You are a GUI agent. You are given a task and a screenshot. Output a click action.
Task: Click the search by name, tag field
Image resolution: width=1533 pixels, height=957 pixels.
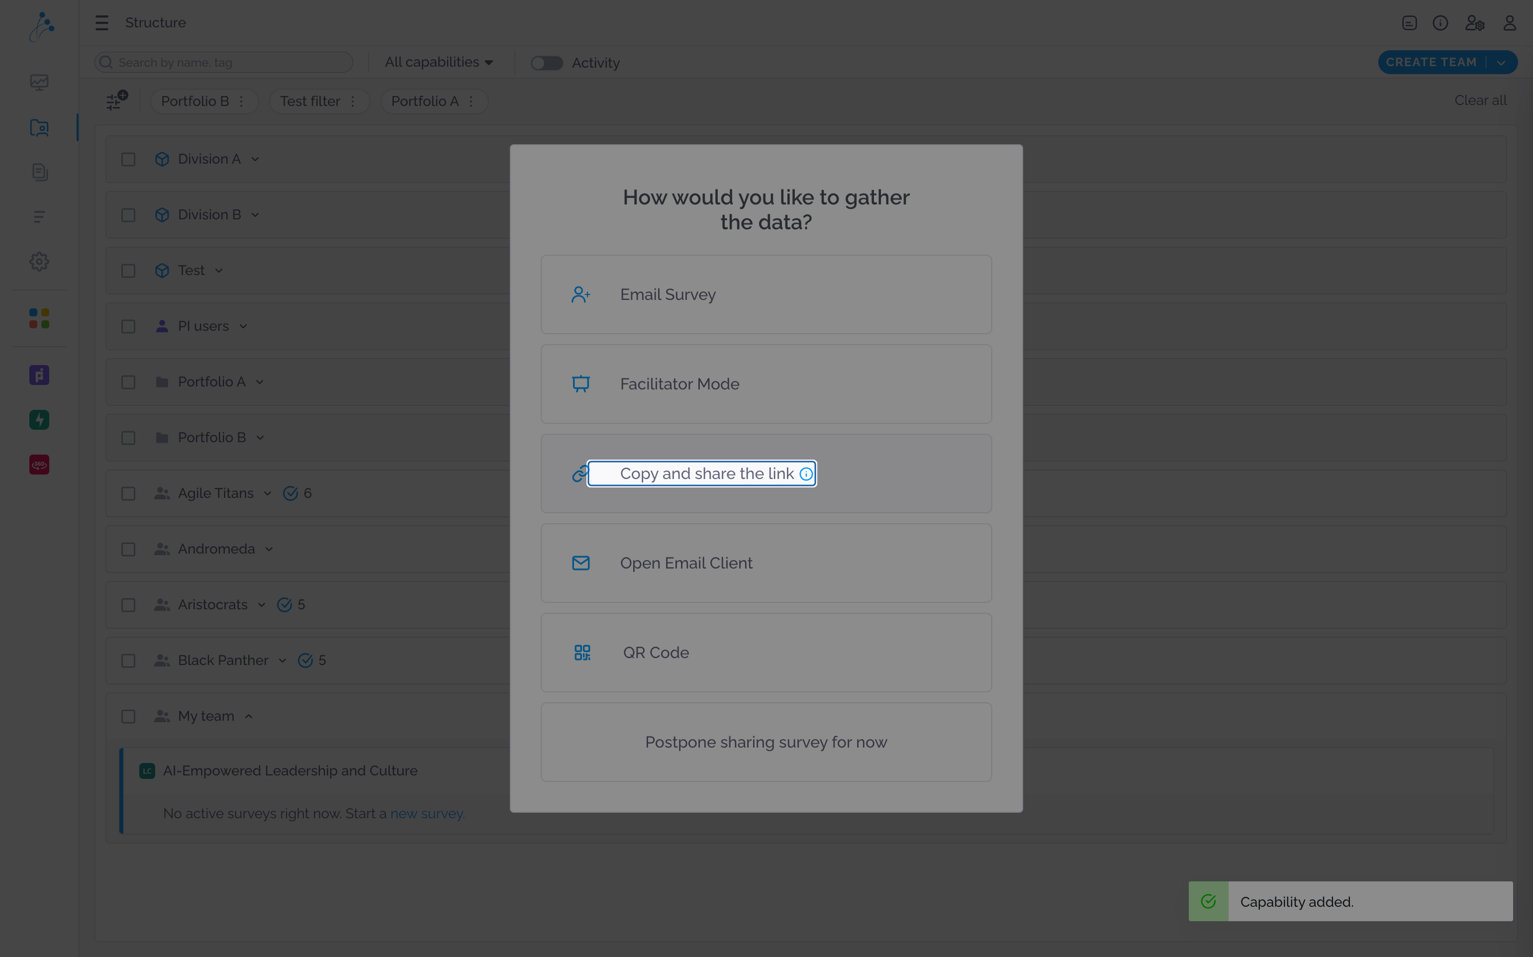click(x=223, y=62)
